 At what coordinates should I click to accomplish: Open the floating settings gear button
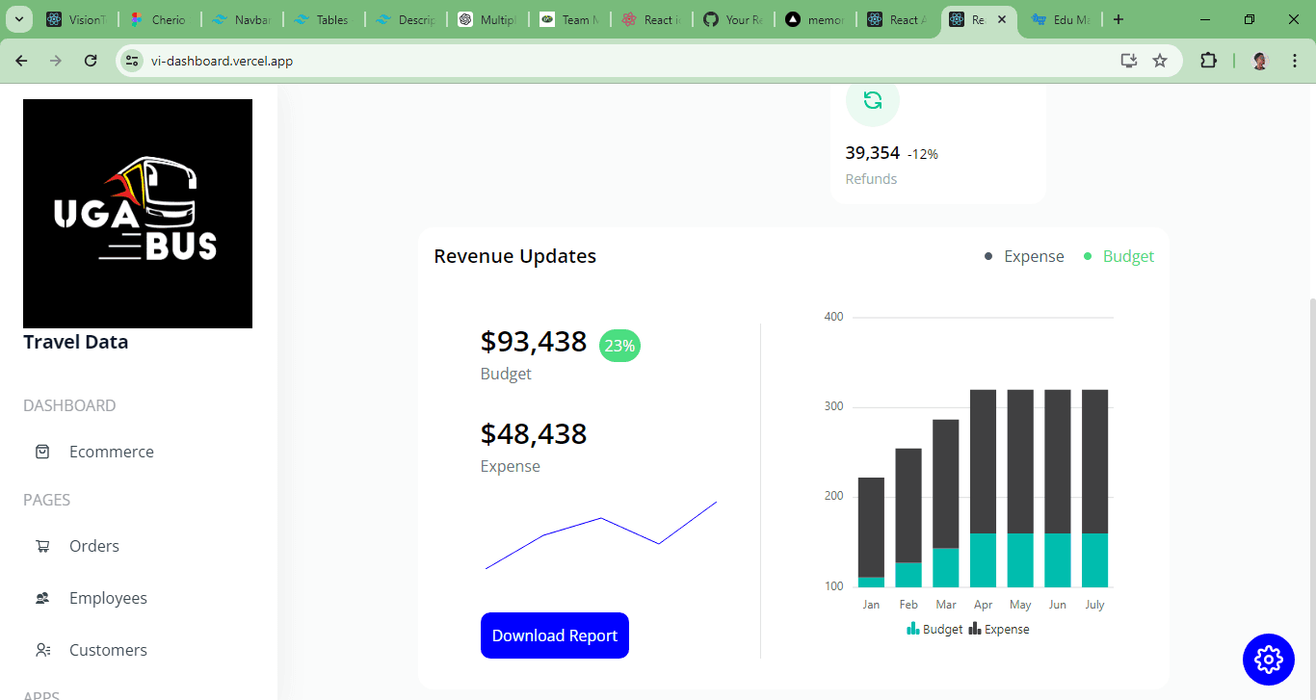coord(1269,660)
